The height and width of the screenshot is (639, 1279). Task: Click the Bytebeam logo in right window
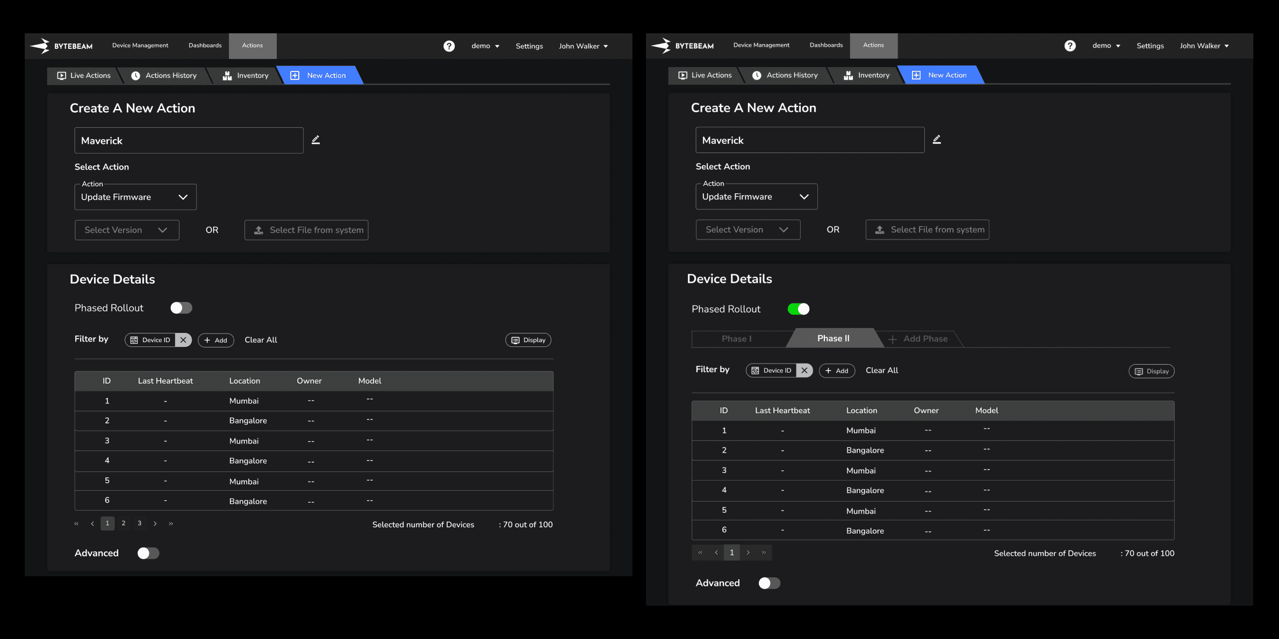click(682, 46)
